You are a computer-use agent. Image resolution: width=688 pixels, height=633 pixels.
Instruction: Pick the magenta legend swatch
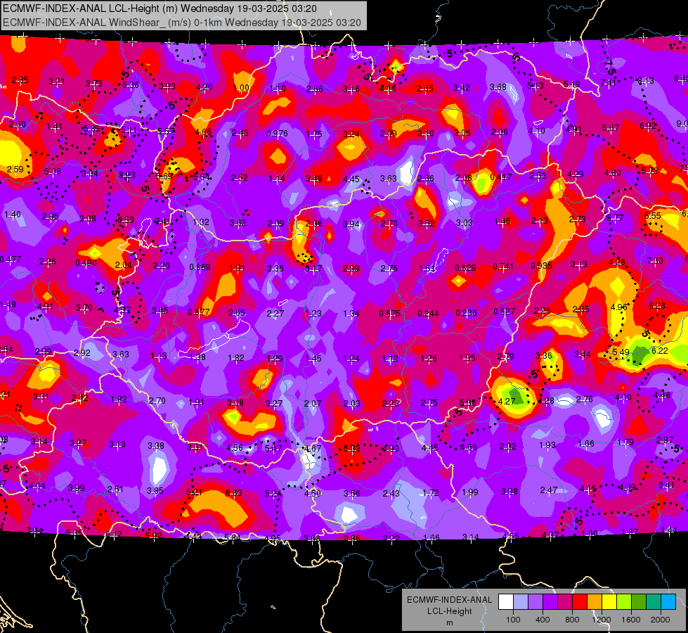coord(565,602)
